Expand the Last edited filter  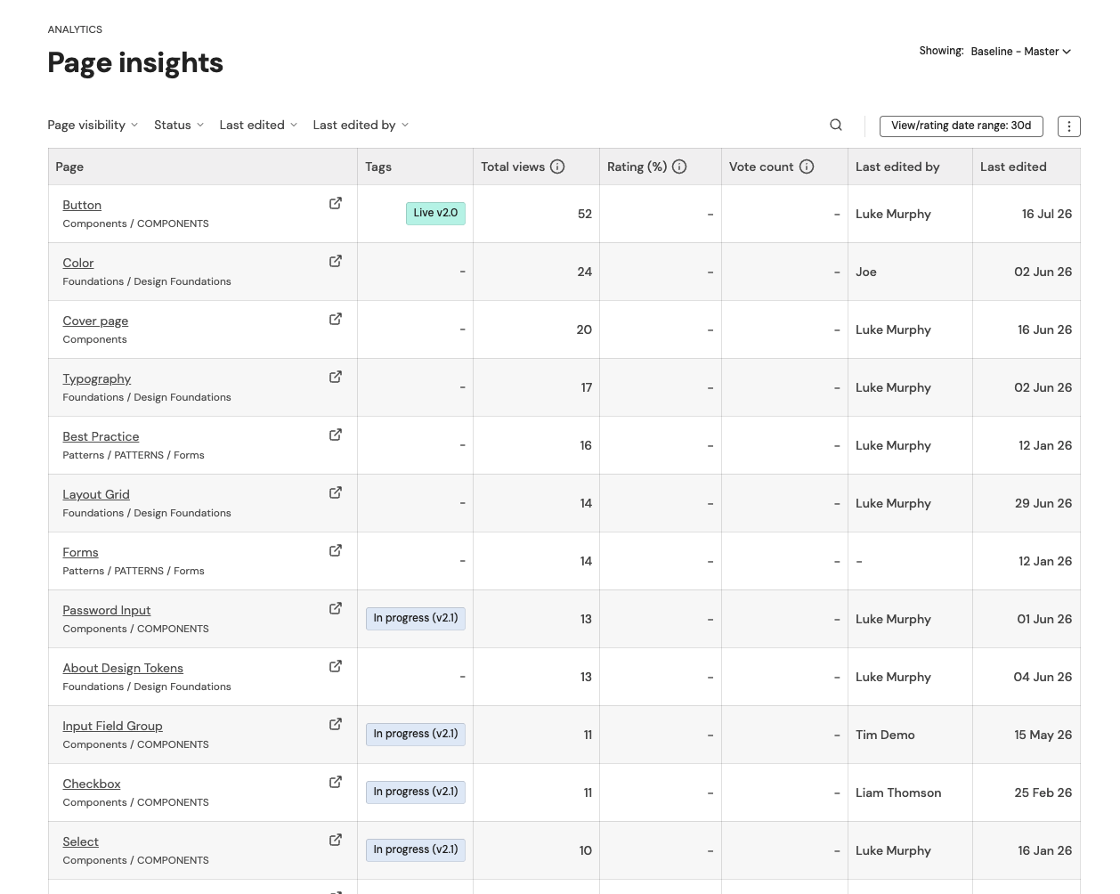258,125
